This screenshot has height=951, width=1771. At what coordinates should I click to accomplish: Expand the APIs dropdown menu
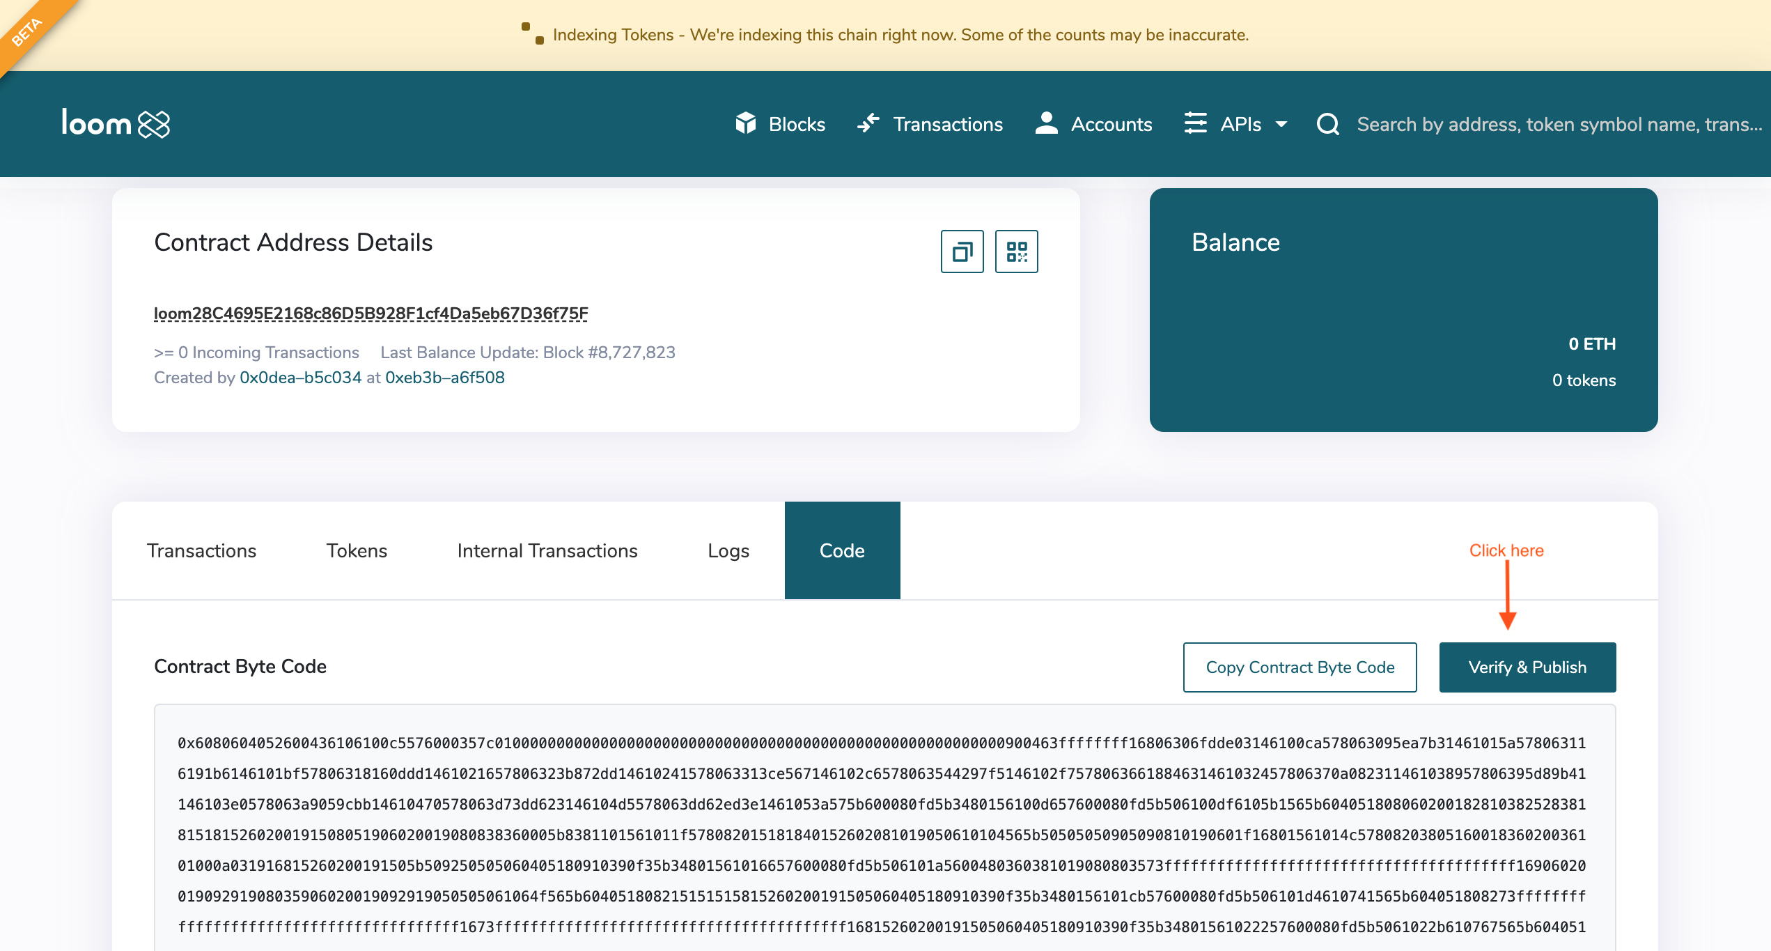[1236, 124]
